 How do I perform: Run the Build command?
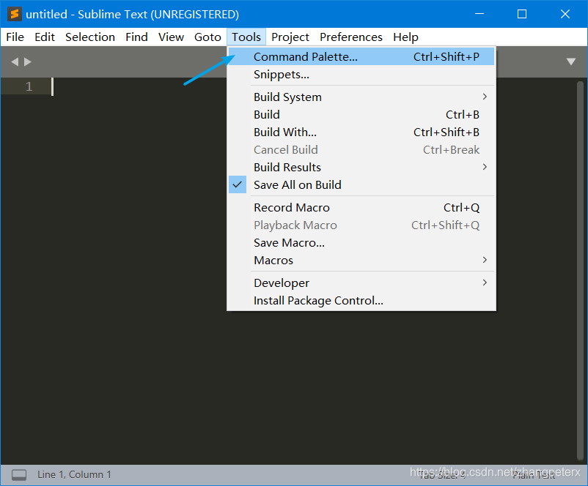click(x=361, y=115)
